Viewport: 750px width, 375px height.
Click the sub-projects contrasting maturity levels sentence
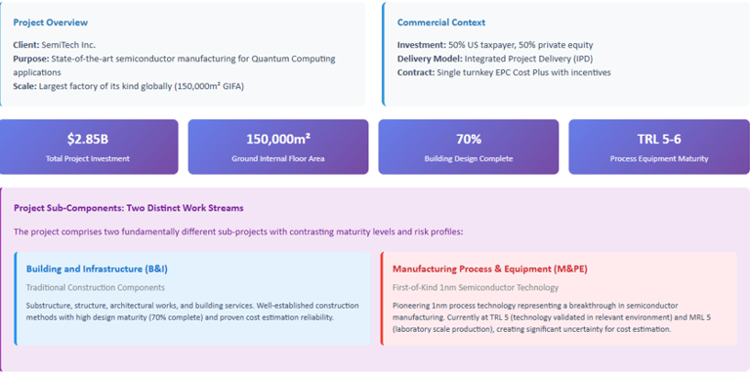point(238,231)
